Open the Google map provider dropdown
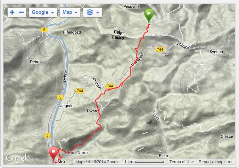The image size is (239, 168). (x=43, y=12)
